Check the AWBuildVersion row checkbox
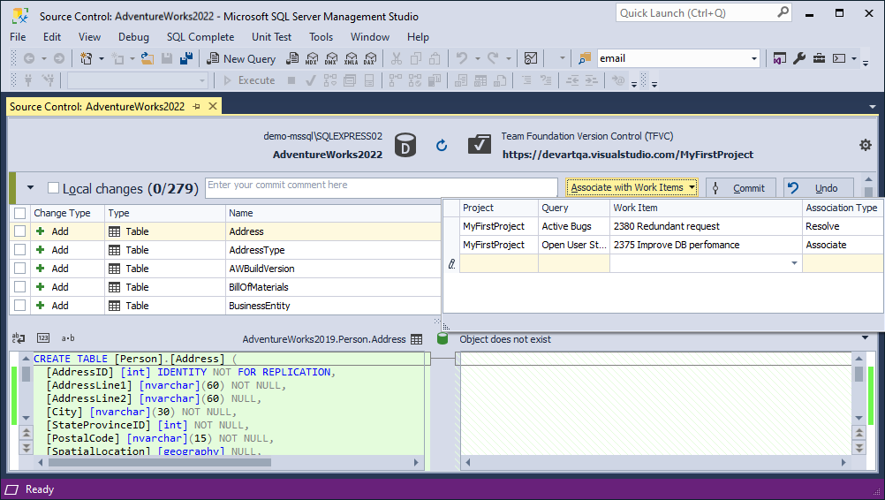Image resolution: width=885 pixels, height=500 pixels. coord(19,269)
